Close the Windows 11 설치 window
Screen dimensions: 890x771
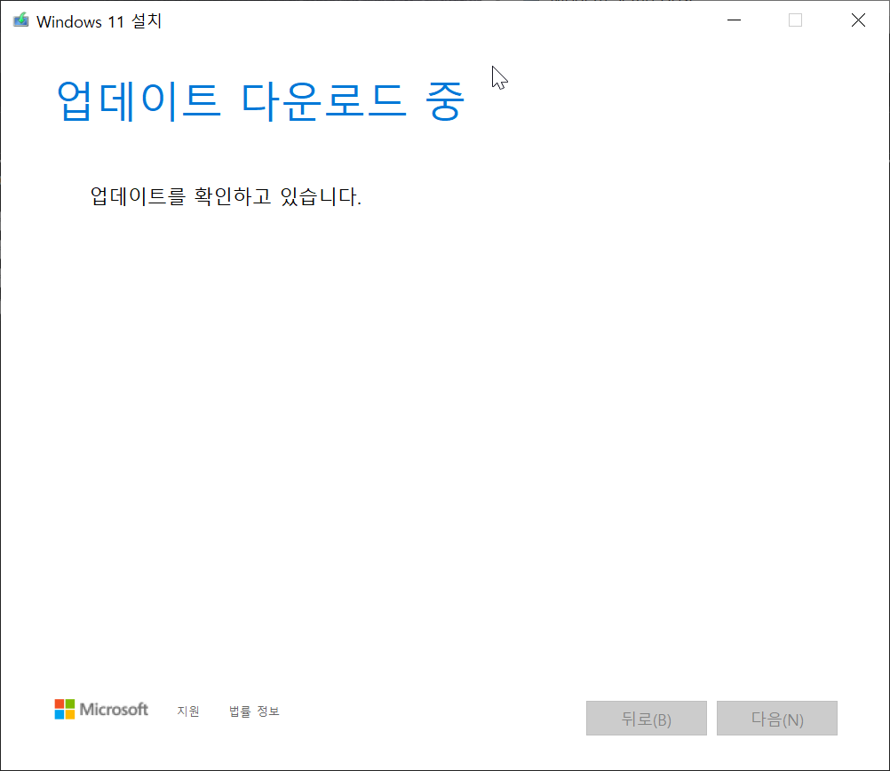point(858,20)
